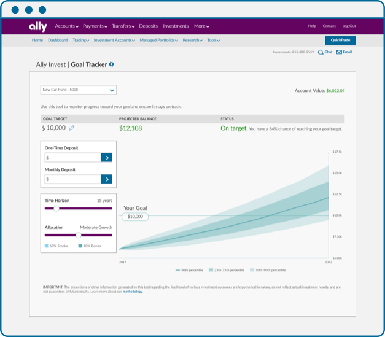The width and height of the screenshot is (385, 337).
Task: Click the 10th-90th percentile legend entry
Action: (268, 270)
